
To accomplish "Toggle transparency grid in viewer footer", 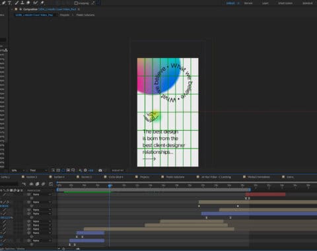I will coord(58,170).
